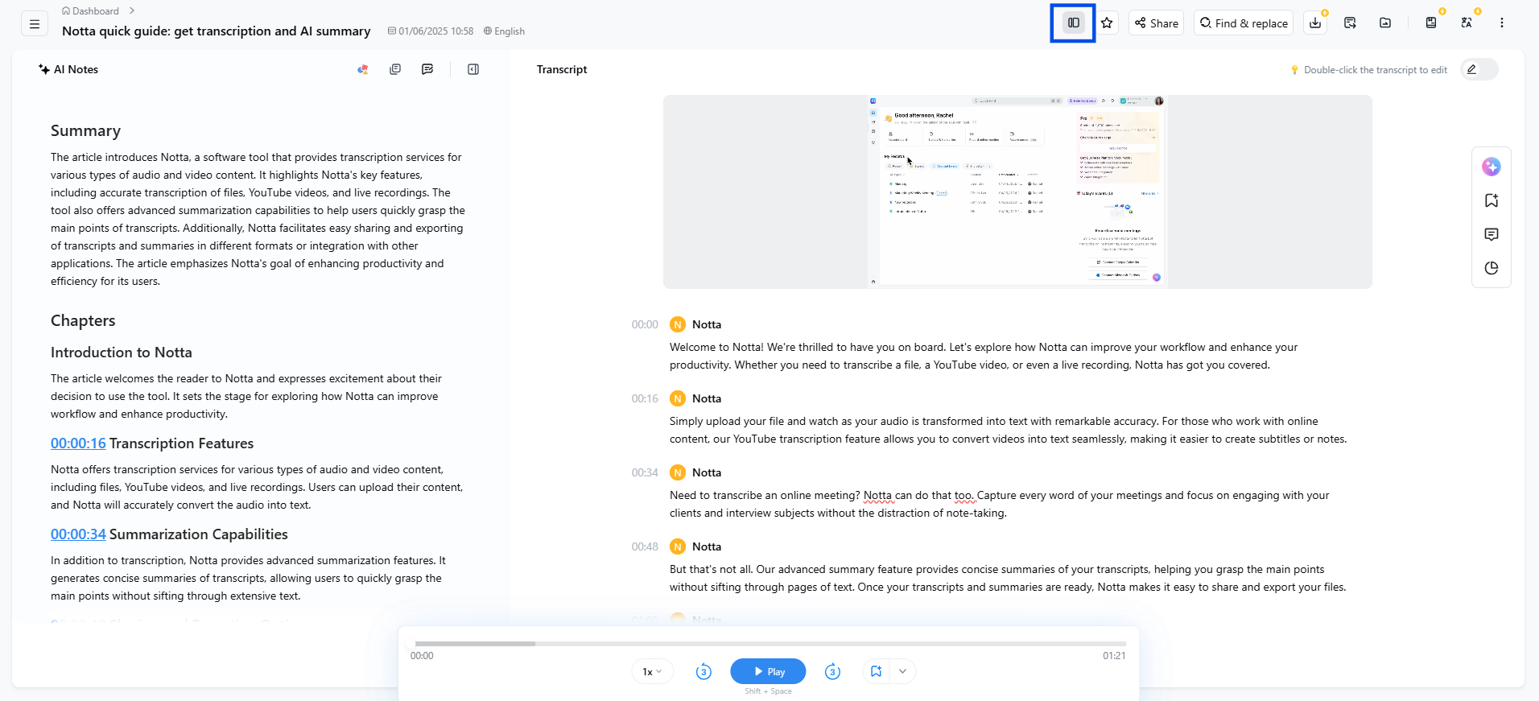Viewport: 1539px width, 701px height.
Task: Toggle transcript edit mode switch
Action: click(1479, 69)
